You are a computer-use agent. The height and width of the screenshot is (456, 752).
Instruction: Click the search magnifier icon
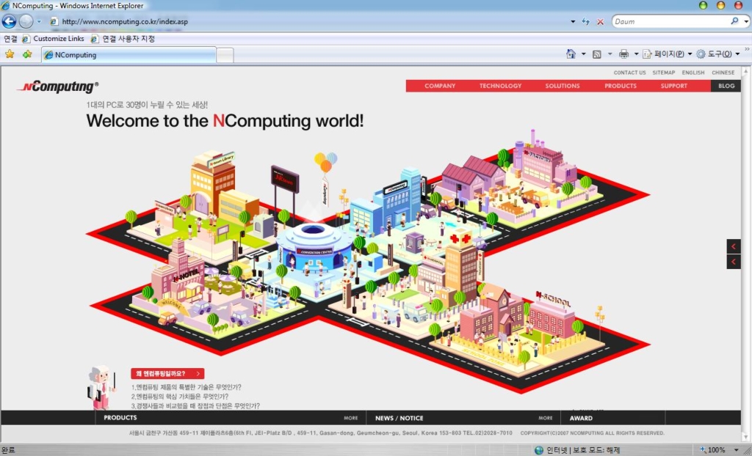734,21
